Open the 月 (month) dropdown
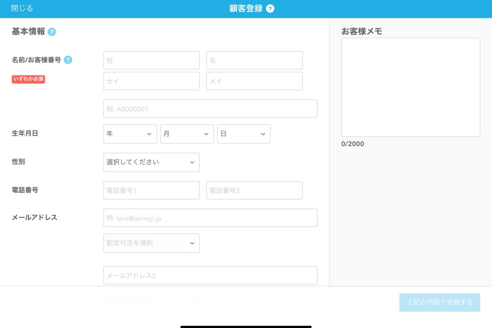The width and height of the screenshot is (492, 328). tap(187, 134)
